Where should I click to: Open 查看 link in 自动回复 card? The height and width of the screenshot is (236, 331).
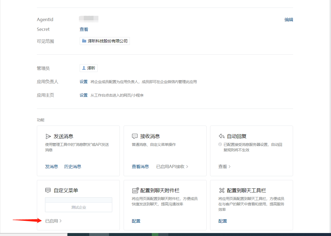pyautogui.click(x=224, y=167)
